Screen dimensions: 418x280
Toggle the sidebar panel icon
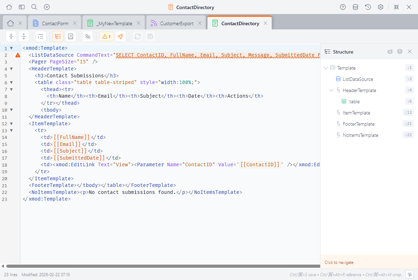22,7
